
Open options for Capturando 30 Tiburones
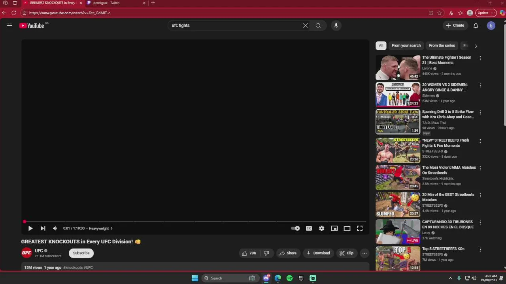click(x=480, y=222)
